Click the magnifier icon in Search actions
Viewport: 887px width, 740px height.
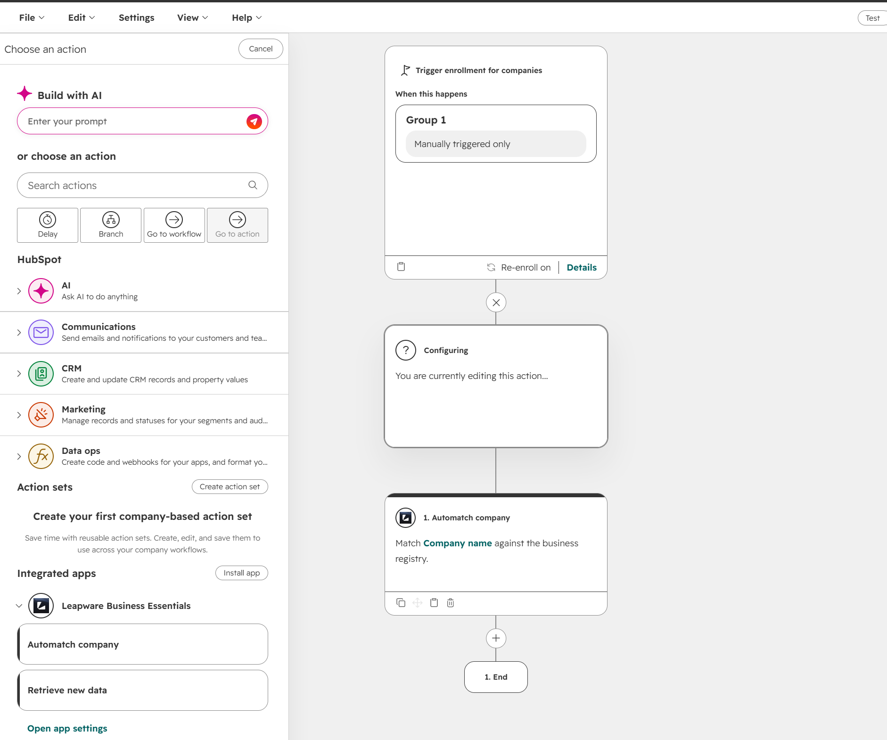click(x=253, y=185)
